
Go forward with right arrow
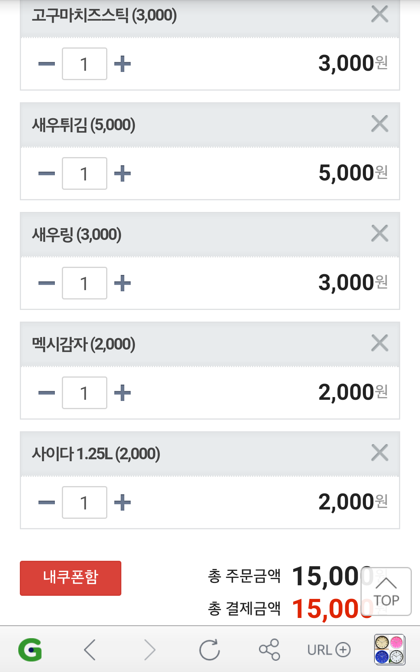pos(150,650)
